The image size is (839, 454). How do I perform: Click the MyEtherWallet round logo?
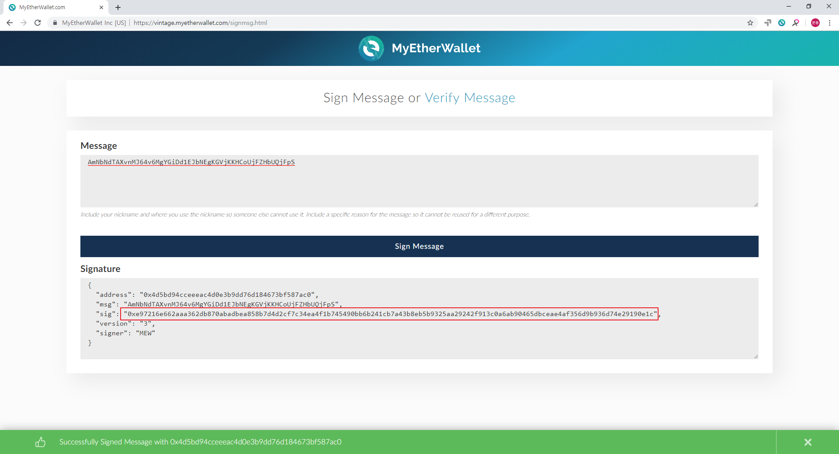coord(371,48)
